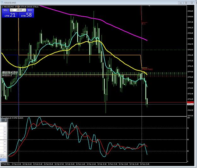The height and width of the screenshot is (168, 197).
Task: Click the '18 Feb 23:45' time axis label
Action: coord(145,164)
